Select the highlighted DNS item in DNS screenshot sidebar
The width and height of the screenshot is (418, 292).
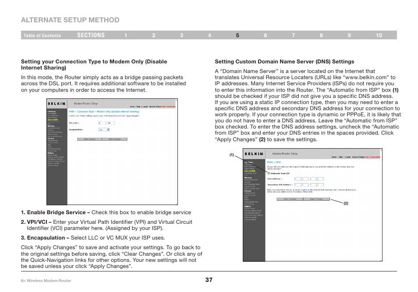[x=246, y=176]
